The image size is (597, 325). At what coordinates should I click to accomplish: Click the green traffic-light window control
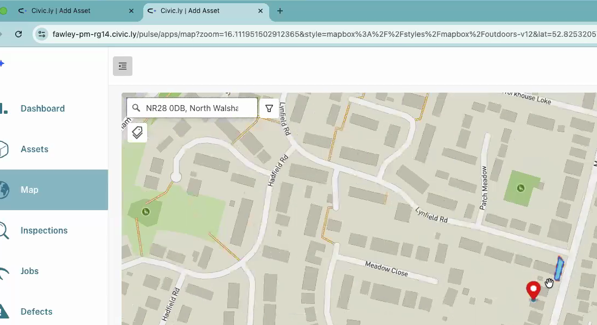pos(4,10)
